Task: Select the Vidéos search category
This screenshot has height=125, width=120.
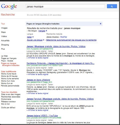Action: click(x=4, y=36)
